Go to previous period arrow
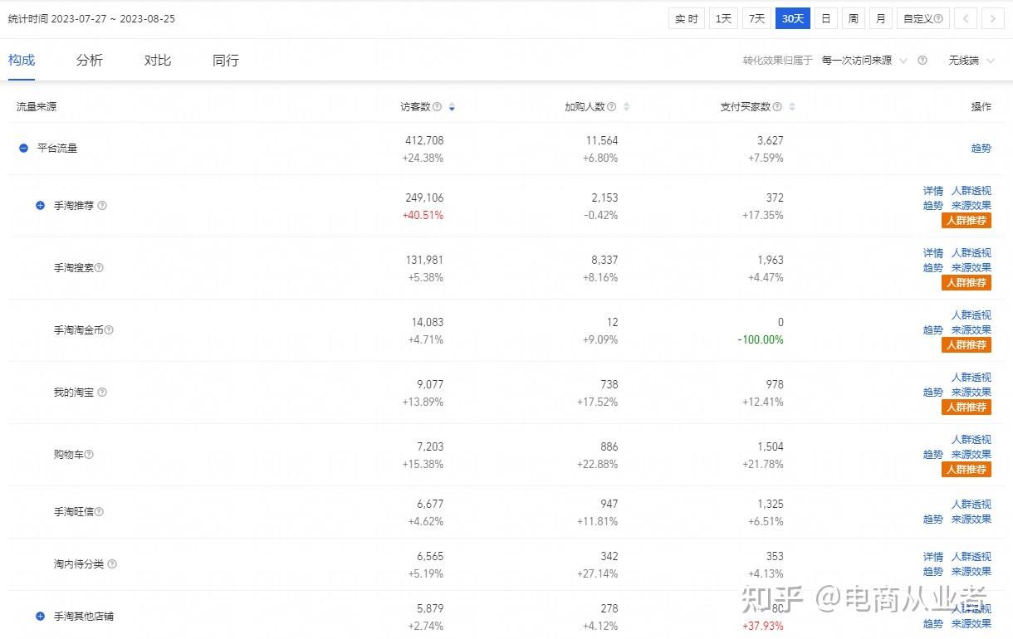Image resolution: width=1013 pixels, height=639 pixels. [x=965, y=18]
